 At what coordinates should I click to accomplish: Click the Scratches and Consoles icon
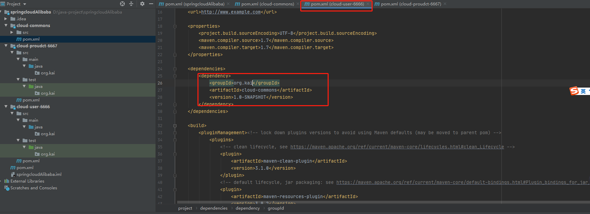tap(6, 188)
